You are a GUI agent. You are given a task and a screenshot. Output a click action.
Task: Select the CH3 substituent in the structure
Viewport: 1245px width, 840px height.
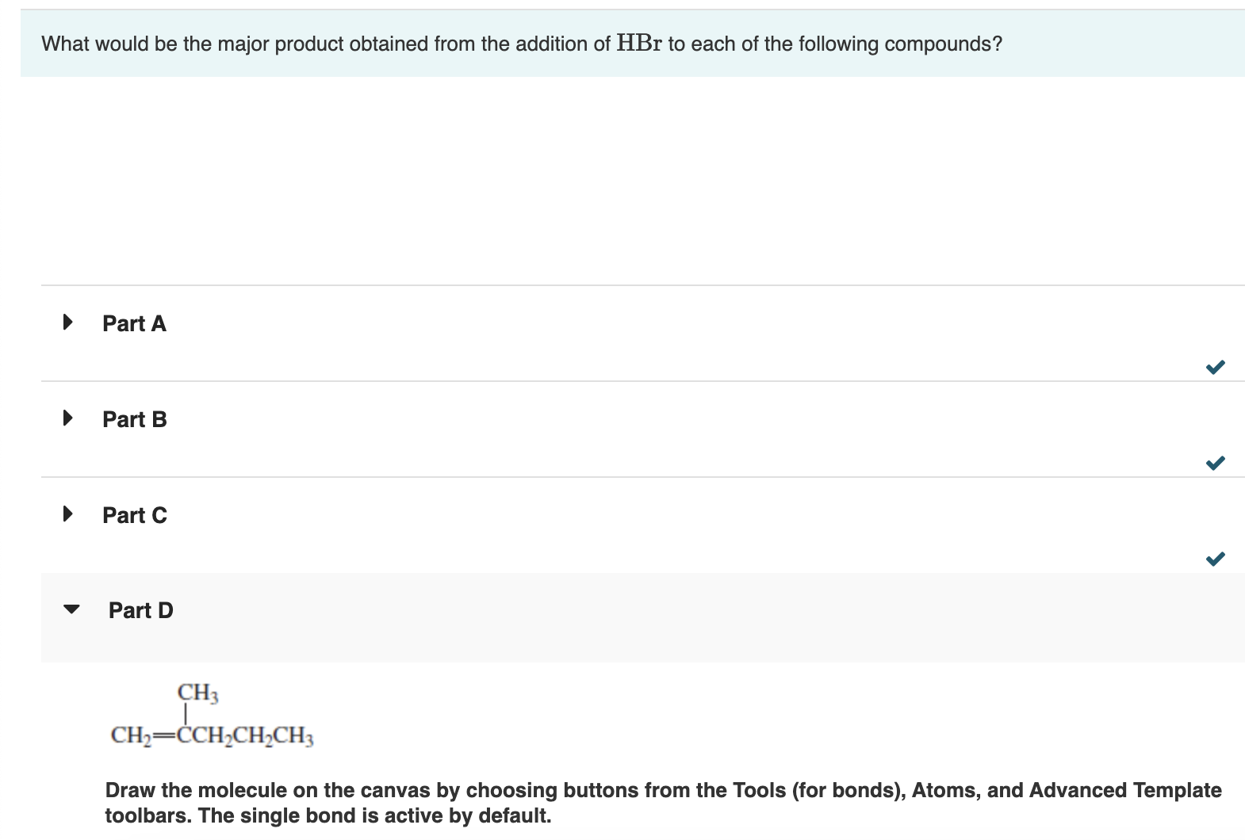tap(197, 693)
